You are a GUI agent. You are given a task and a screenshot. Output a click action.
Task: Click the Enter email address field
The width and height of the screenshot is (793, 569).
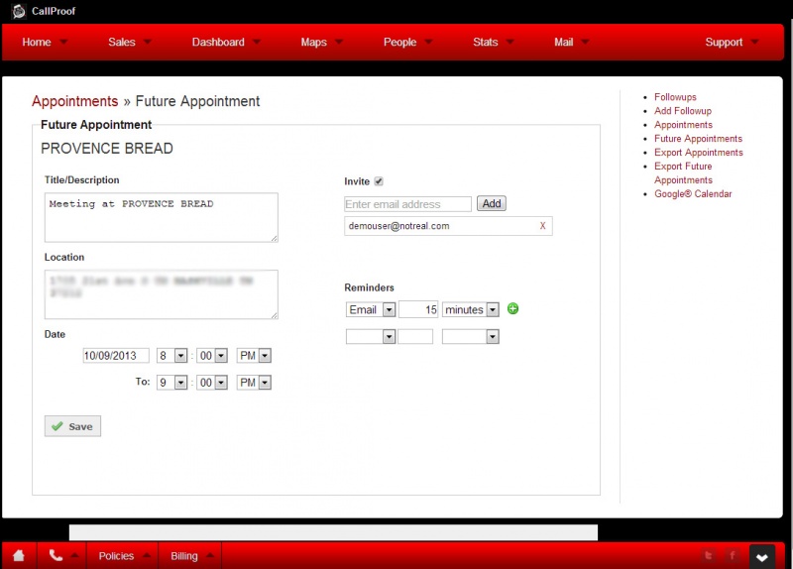(x=407, y=204)
